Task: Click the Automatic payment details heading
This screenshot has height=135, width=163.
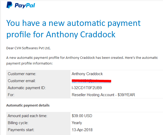Action: [28, 105]
